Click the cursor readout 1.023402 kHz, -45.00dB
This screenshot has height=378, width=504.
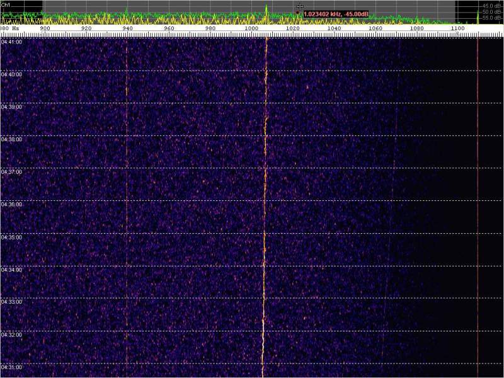336,14
